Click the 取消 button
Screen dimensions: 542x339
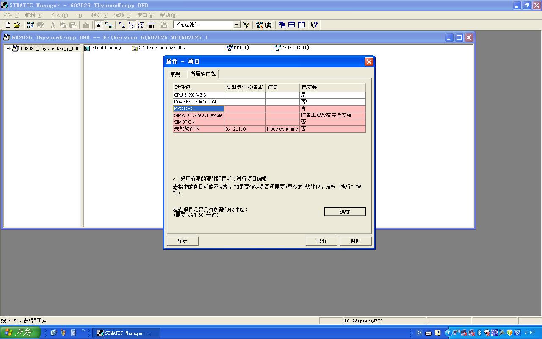(x=321, y=241)
